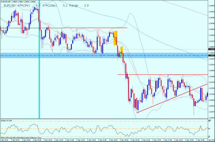215x142 pixels.
Task: Click the '6 Apr 2010' time axis label
Action: coord(4,140)
